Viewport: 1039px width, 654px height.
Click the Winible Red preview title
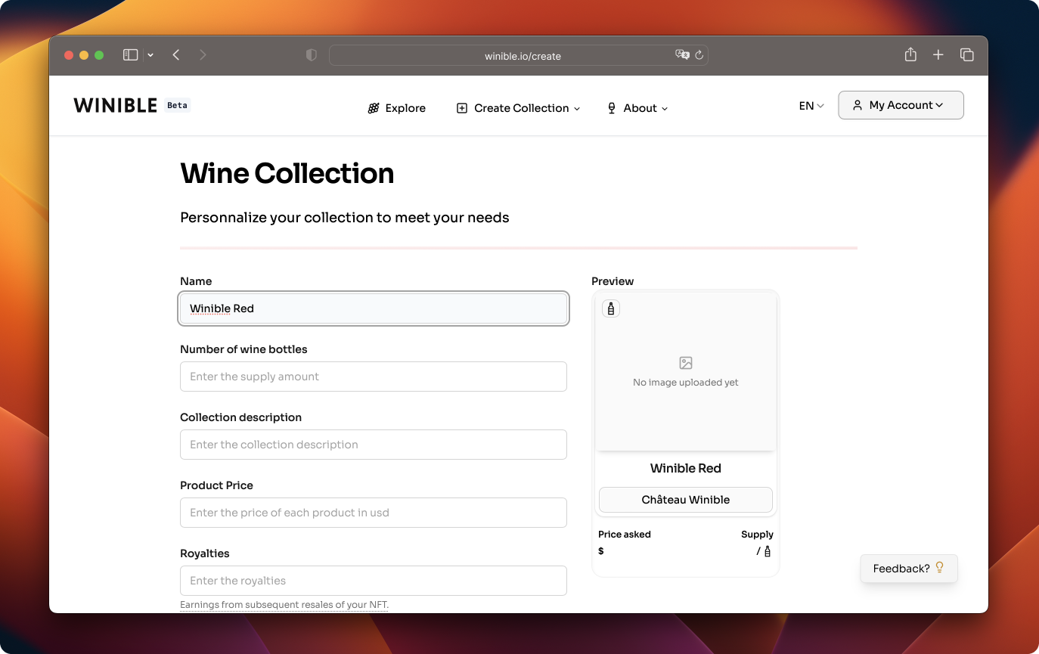click(686, 468)
